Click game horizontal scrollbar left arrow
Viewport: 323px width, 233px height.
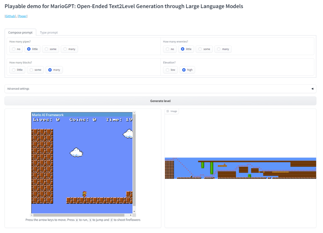coord(31,215)
